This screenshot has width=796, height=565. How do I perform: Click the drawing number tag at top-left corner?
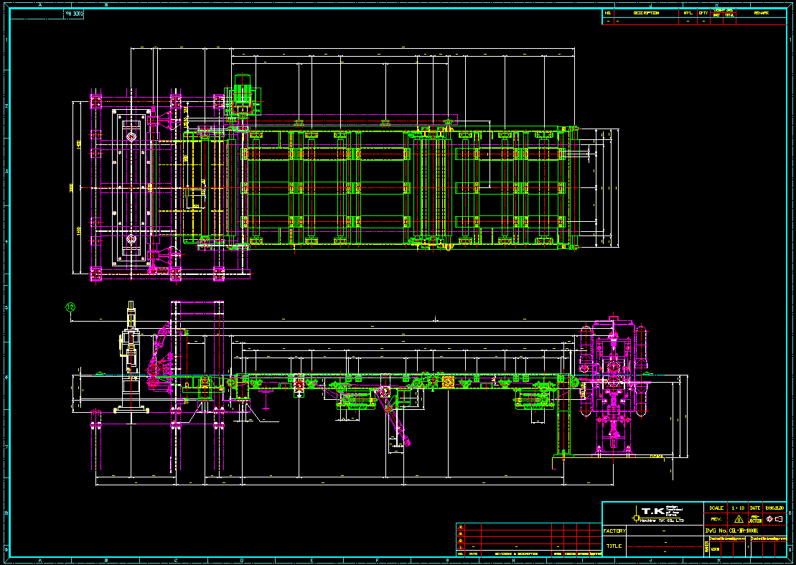tap(74, 14)
